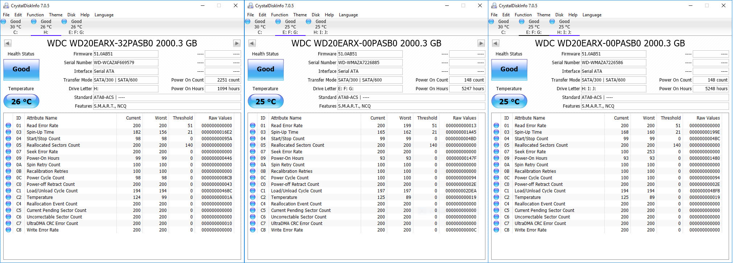
Task: Open Function menu in left window
Action: point(35,15)
